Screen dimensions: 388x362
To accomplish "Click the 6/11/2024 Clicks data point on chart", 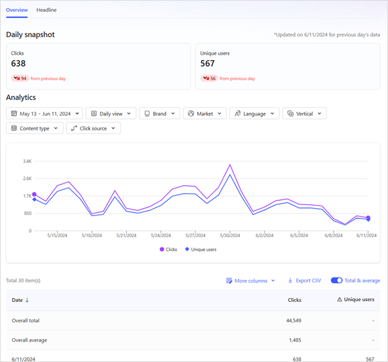I will click(x=368, y=218).
